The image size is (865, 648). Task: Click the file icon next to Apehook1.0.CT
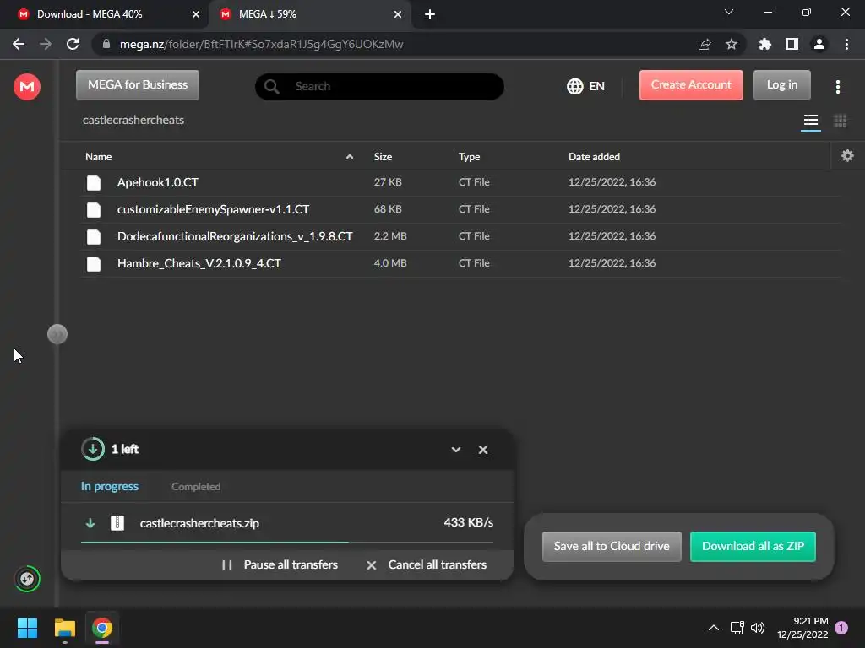(94, 182)
